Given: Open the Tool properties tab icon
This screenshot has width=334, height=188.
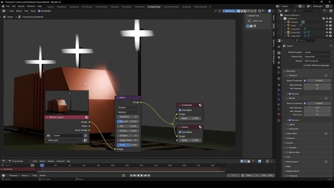Looking at the screenshot, I should point(279,47).
